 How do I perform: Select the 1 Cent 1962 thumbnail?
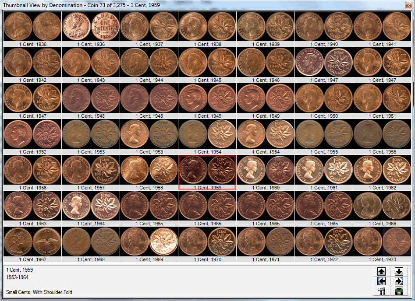click(x=383, y=170)
